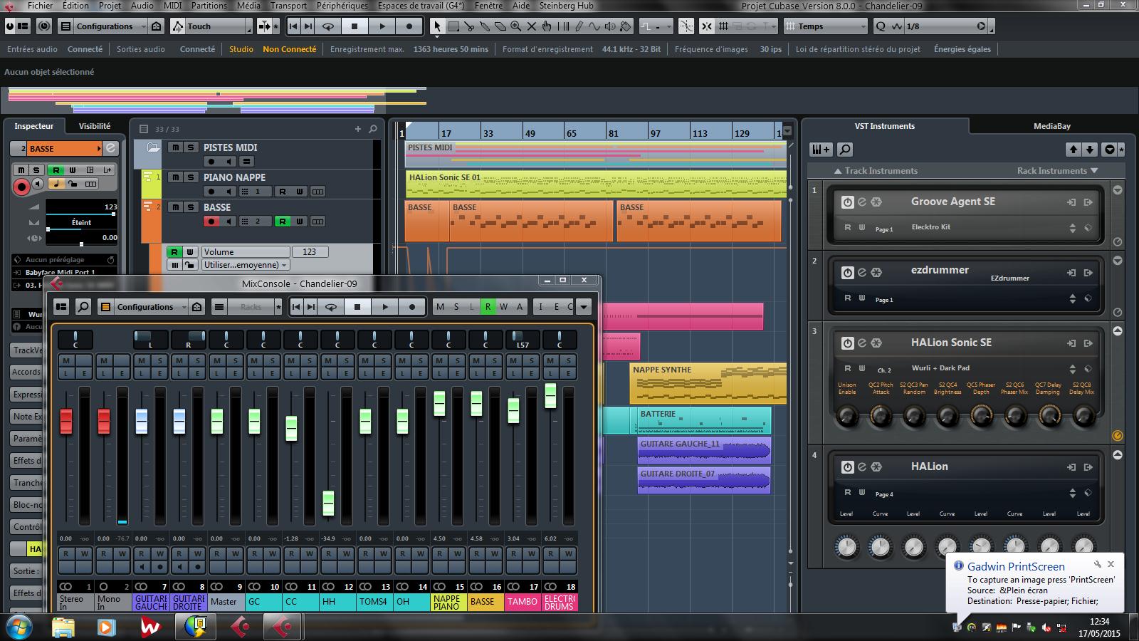The width and height of the screenshot is (1139, 641).
Task: Open edit instrument 'e' button in inspector
Action: point(110,148)
